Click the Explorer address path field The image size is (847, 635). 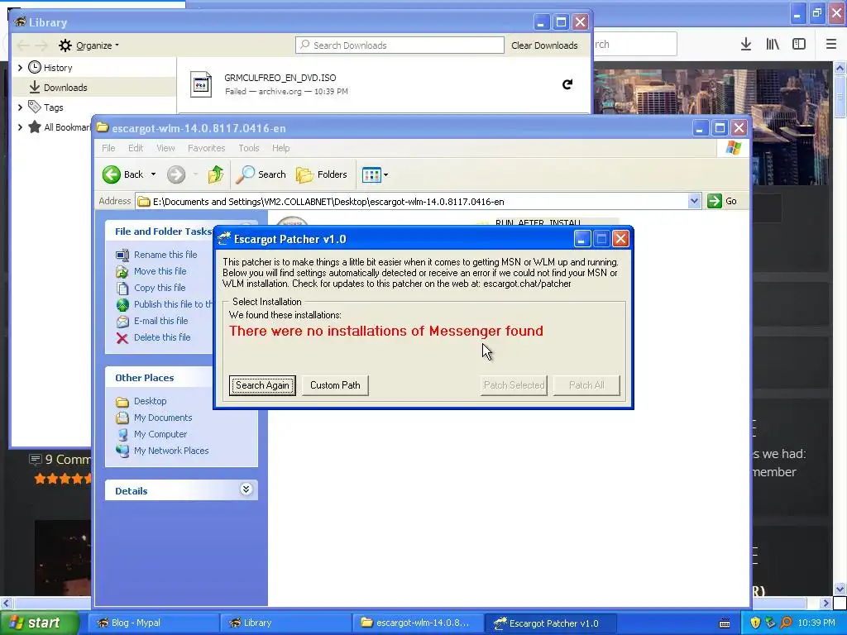(x=412, y=202)
